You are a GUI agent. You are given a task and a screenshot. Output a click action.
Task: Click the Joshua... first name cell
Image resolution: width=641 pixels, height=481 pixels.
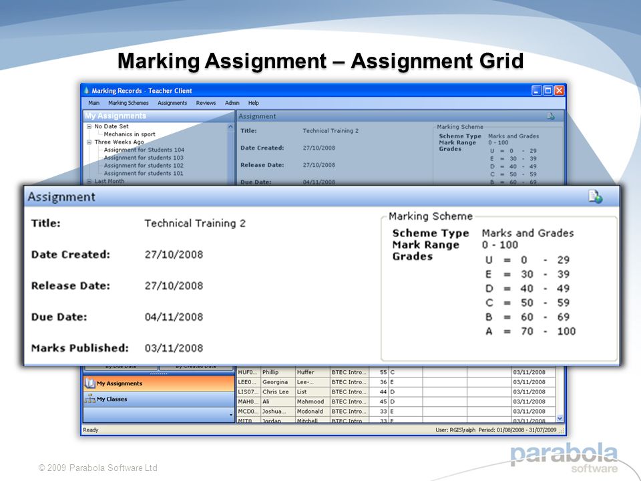278,412
